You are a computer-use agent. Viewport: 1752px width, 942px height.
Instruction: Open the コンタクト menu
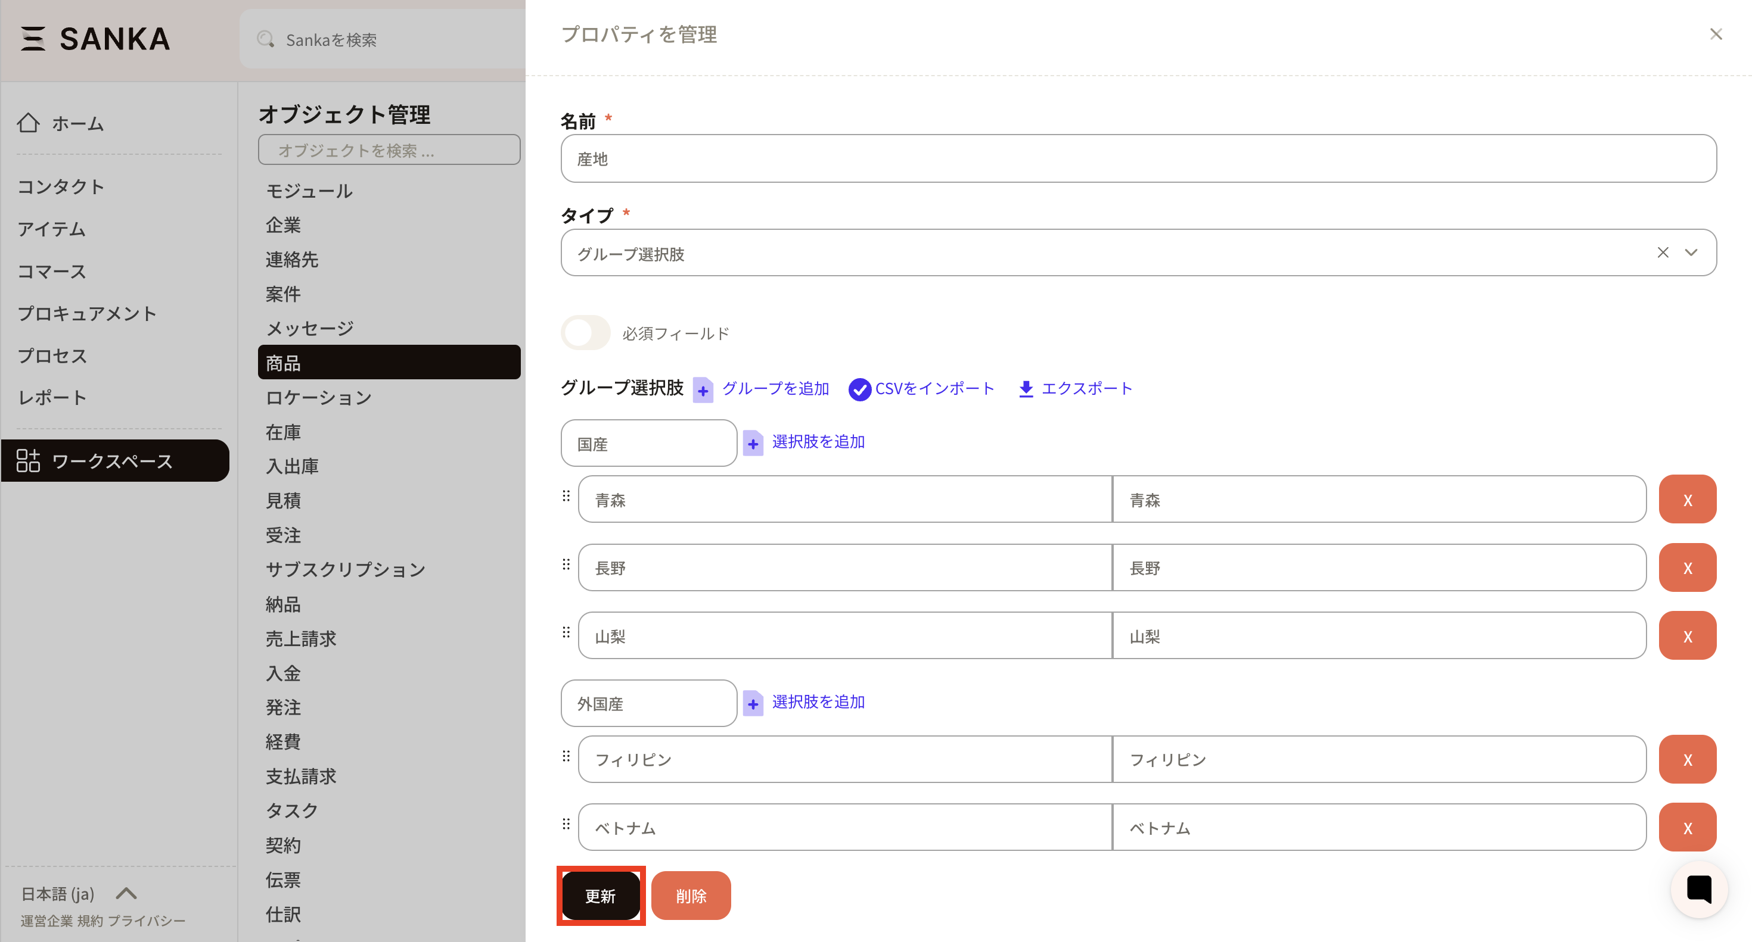[61, 187]
